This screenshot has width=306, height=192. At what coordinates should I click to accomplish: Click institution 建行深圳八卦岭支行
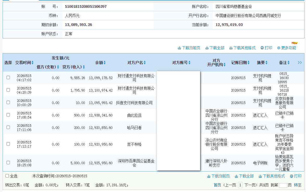click(216, 163)
